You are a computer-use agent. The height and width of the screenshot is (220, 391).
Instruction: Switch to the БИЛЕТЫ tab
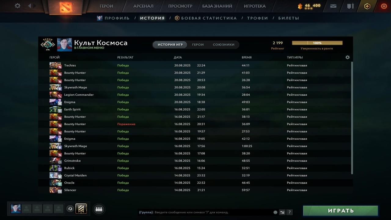pos(289,18)
